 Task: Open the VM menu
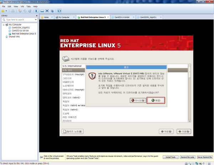click(x=22, y=6)
